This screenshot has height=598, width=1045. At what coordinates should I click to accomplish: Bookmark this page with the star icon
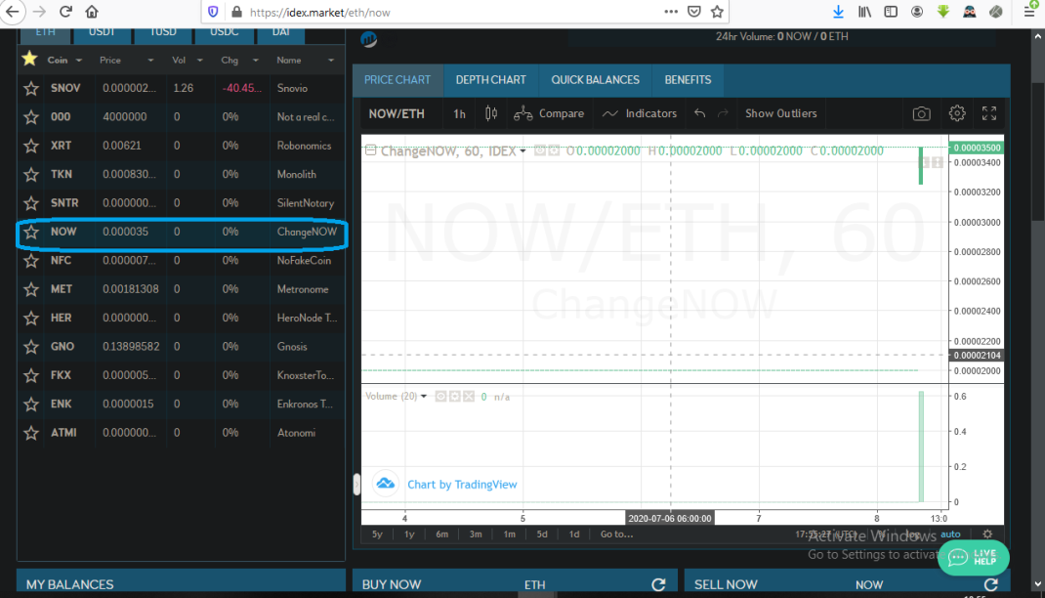[717, 12]
